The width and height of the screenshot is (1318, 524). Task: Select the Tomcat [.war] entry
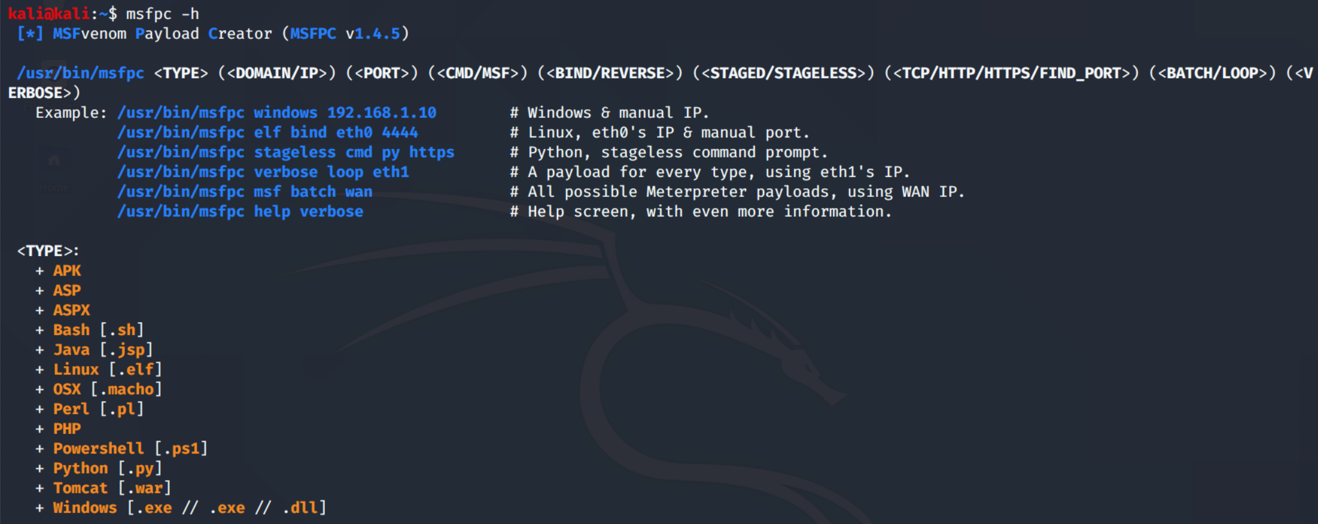pyautogui.click(x=112, y=488)
